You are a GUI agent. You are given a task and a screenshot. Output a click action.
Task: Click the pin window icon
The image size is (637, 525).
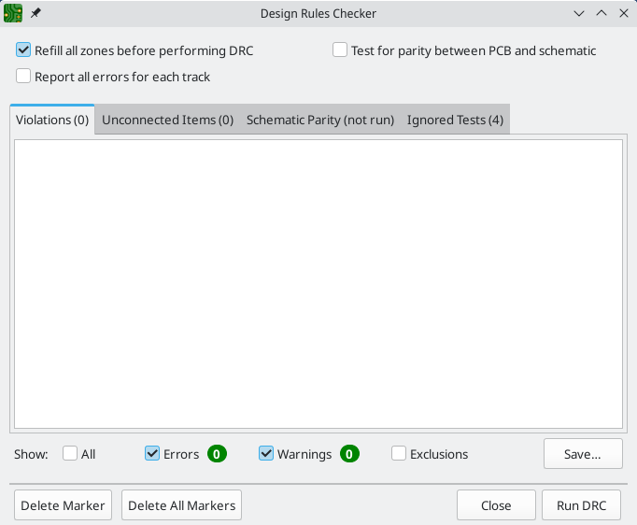[36, 13]
